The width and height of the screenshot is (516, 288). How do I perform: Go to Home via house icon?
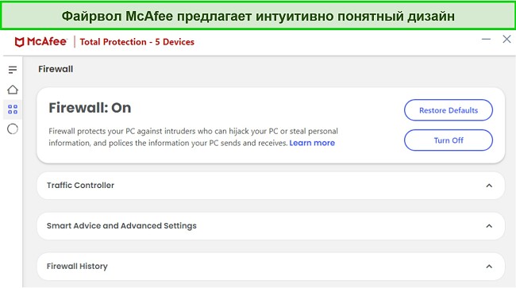13,90
